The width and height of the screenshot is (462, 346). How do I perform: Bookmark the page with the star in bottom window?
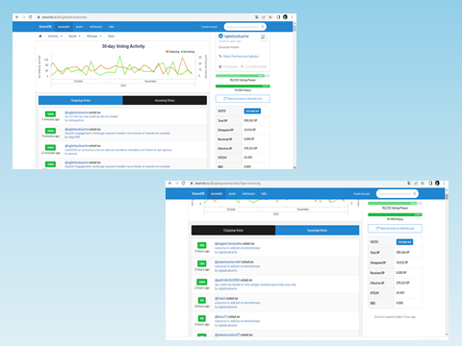tap(423, 184)
